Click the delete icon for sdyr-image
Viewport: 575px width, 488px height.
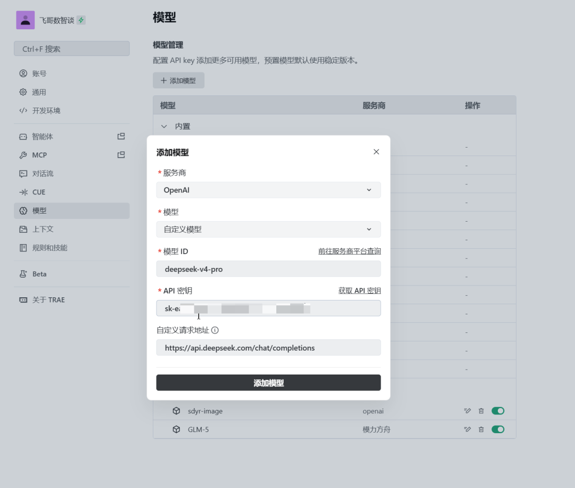pyautogui.click(x=481, y=411)
